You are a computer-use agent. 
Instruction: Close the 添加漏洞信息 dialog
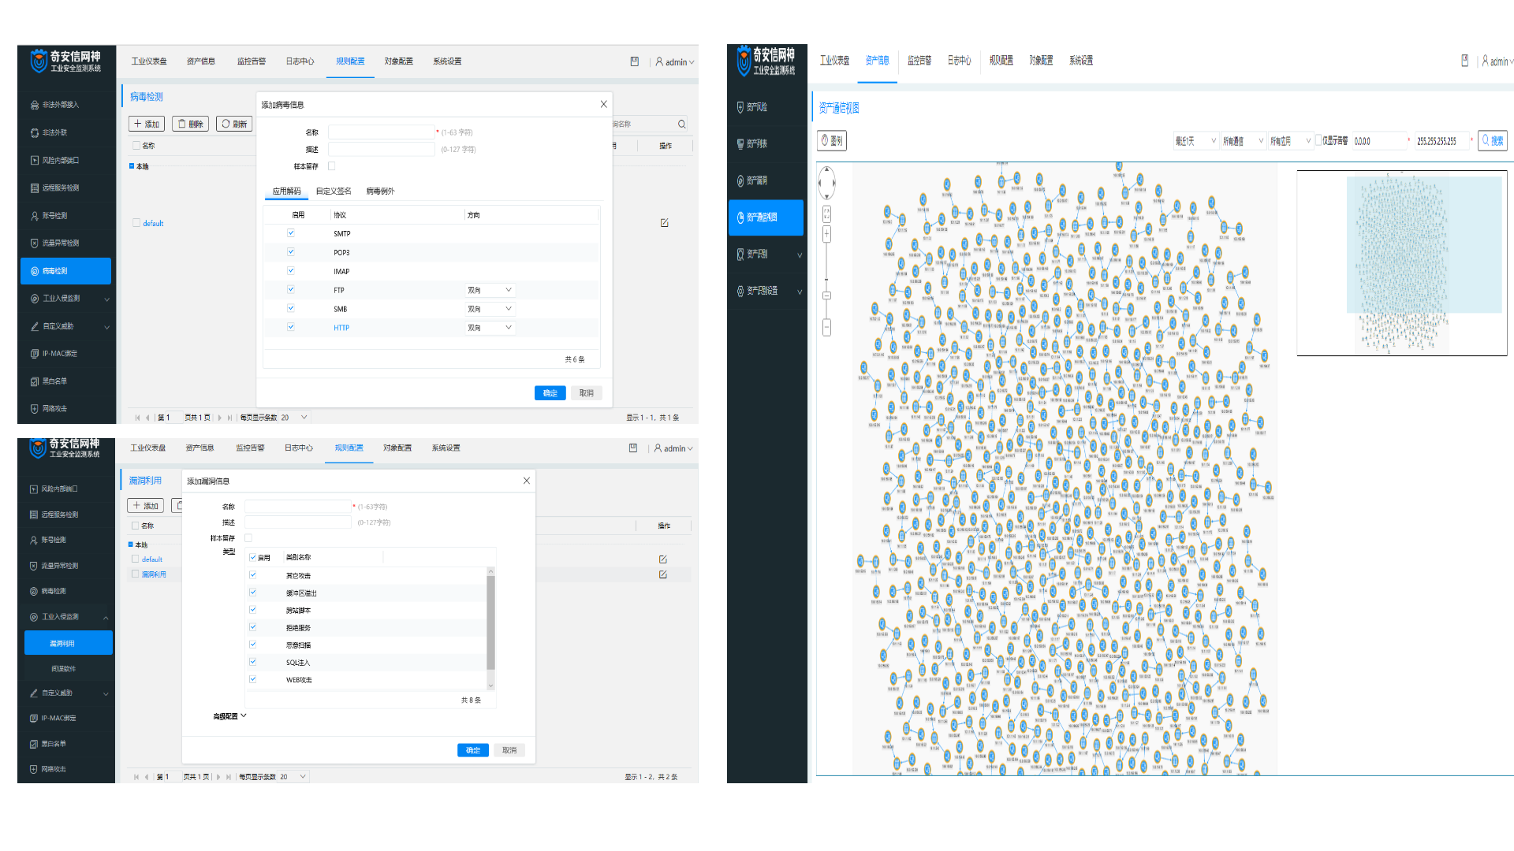(527, 481)
